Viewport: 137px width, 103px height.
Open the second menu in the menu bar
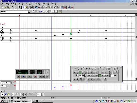coord(14,4)
